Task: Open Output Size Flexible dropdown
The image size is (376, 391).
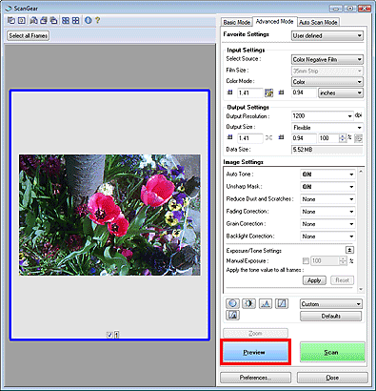Action: [x=327, y=128]
